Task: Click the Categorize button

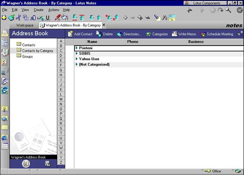Action: 157,34
